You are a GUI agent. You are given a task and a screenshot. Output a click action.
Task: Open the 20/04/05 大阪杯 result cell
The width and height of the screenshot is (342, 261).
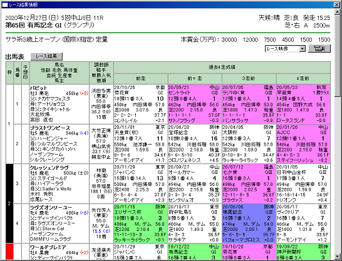pos(249,144)
